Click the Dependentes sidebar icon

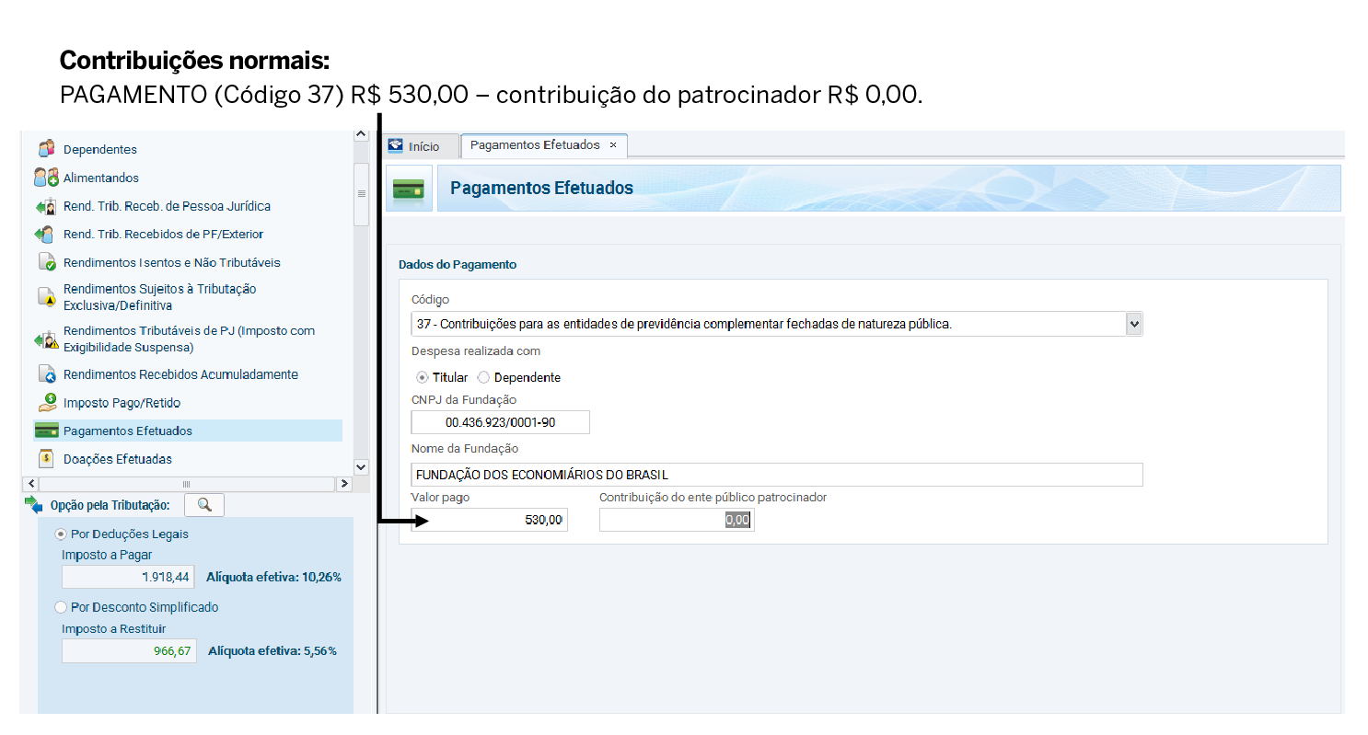[46, 148]
